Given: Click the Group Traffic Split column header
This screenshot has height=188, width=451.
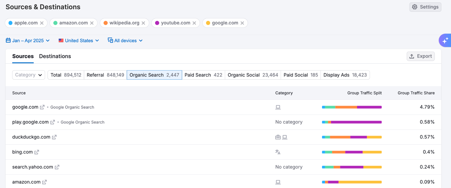Looking at the screenshot, I should click(364, 93).
